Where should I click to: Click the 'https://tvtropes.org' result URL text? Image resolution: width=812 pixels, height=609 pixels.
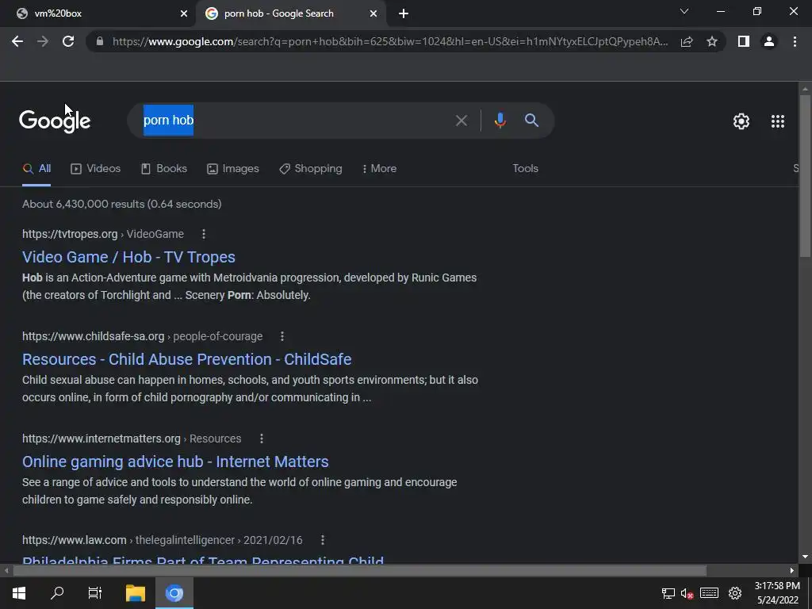click(x=70, y=234)
